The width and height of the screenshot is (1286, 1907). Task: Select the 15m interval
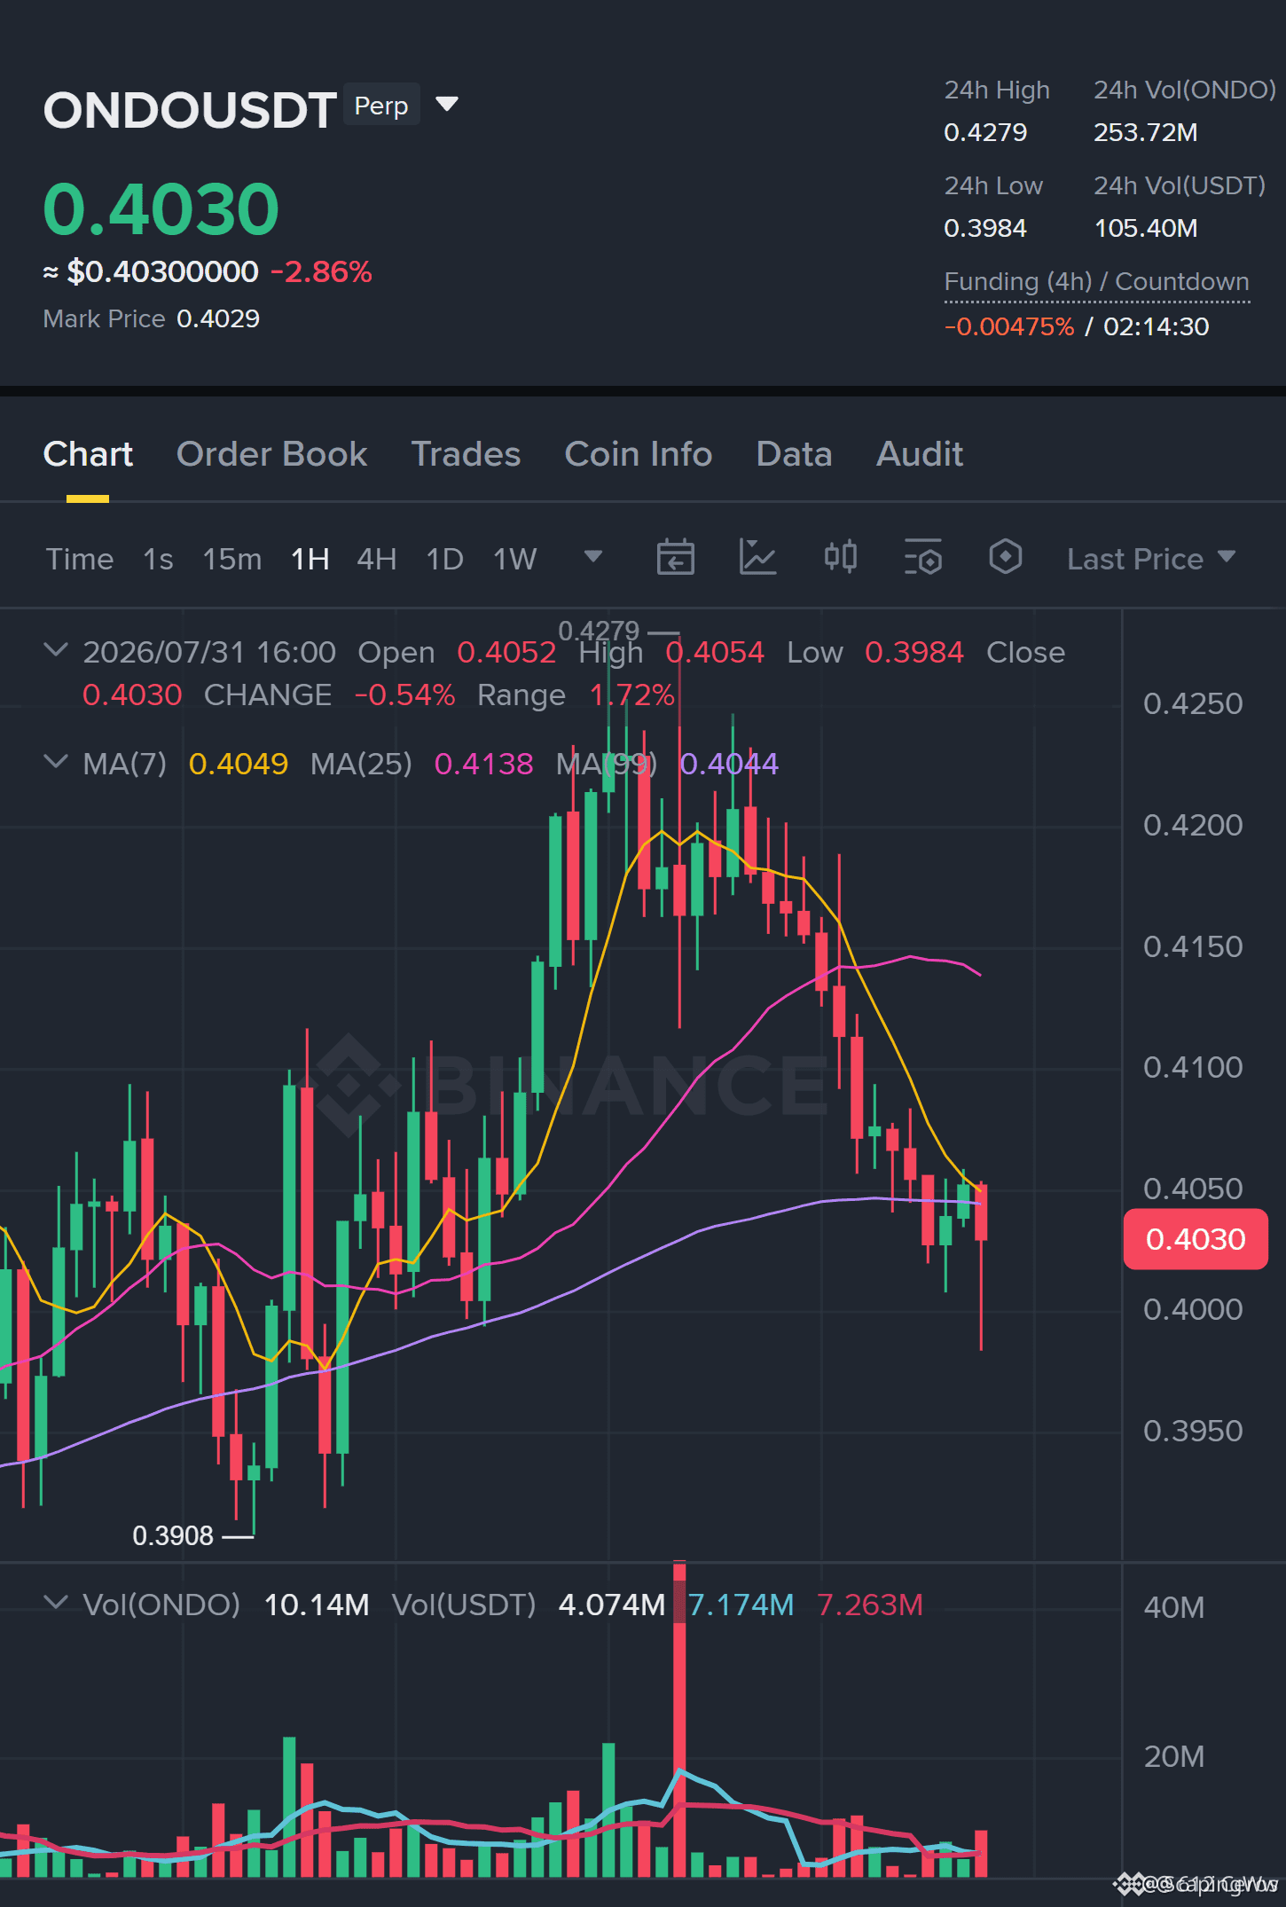pos(232,559)
